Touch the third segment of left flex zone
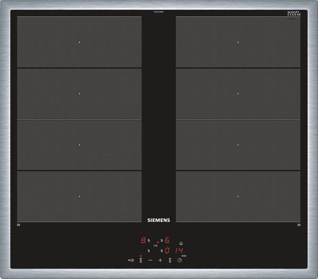 pyautogui.click(x=79, y=145)
